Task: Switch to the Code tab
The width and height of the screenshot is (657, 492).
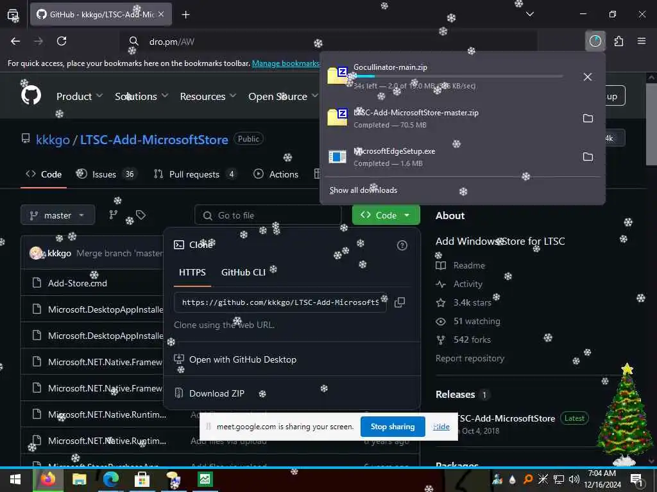Action: point(44,174)
